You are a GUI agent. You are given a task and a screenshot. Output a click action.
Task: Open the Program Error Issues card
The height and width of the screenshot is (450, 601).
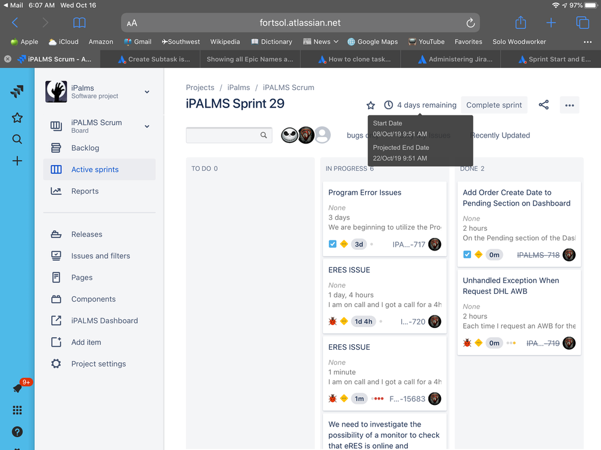coord(384,219)
